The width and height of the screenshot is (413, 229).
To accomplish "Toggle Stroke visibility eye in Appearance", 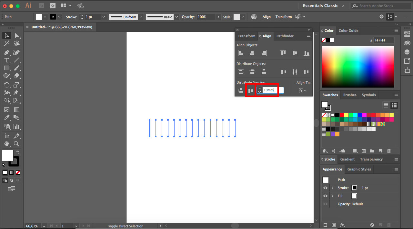I will click(x=325, y=188).
